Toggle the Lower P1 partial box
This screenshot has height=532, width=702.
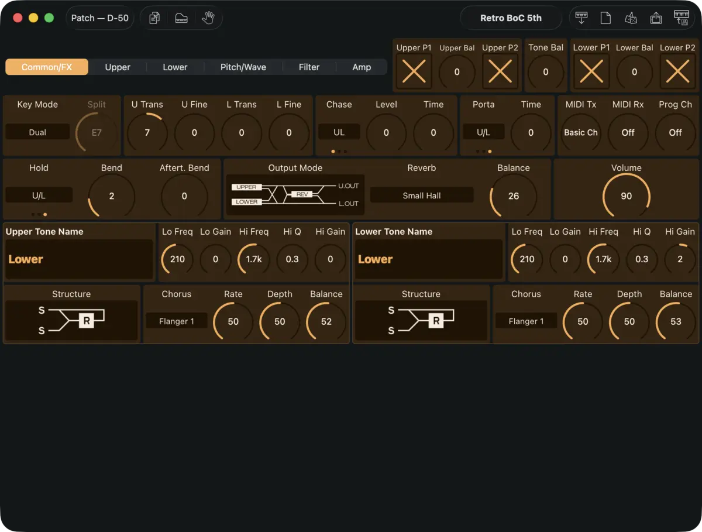point(591,71)
